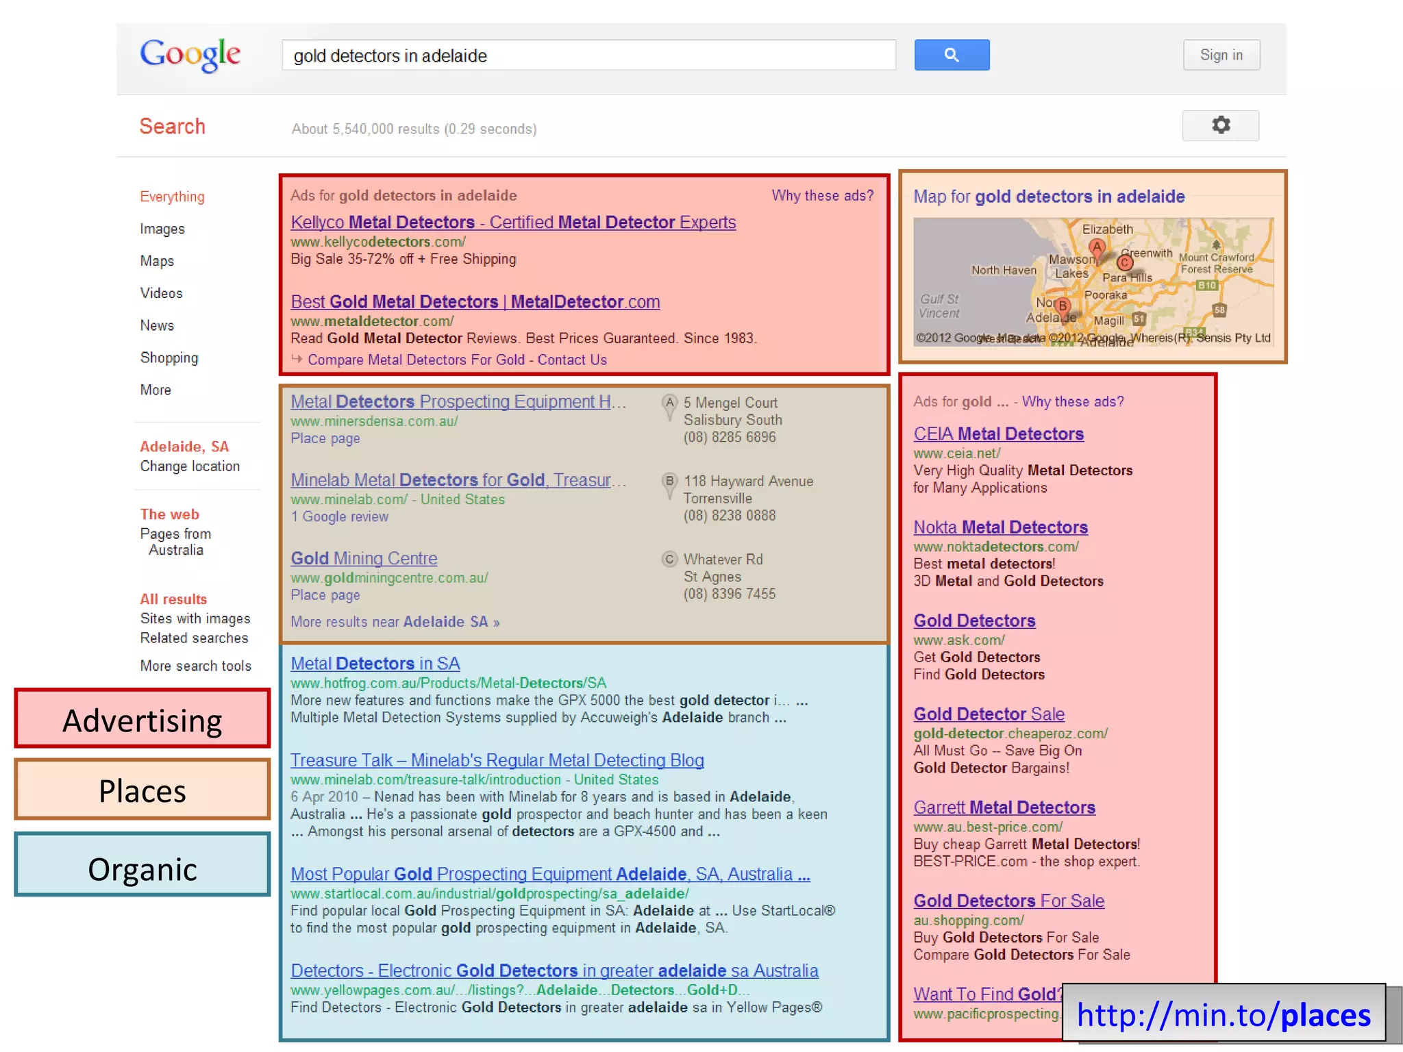Select Shopping in the left sidebar

pos(169,358)
